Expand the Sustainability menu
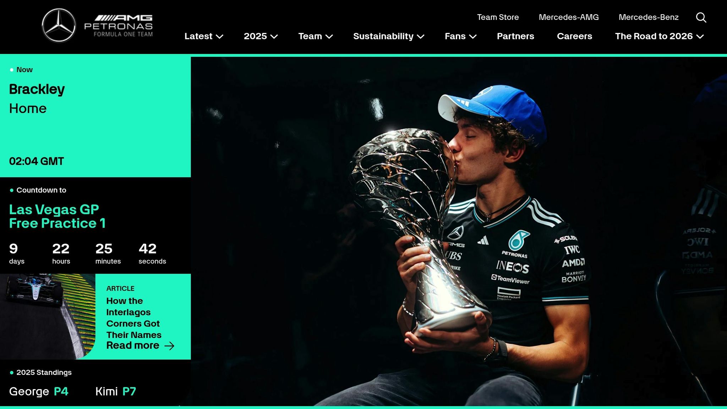727x409 pixels. pos(389,36)
